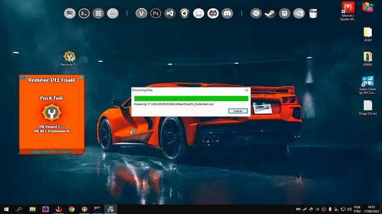Launch the V letter dock icon
Image resolution: width=382 pixels, height=214 pixels.
tap(141, 13)
